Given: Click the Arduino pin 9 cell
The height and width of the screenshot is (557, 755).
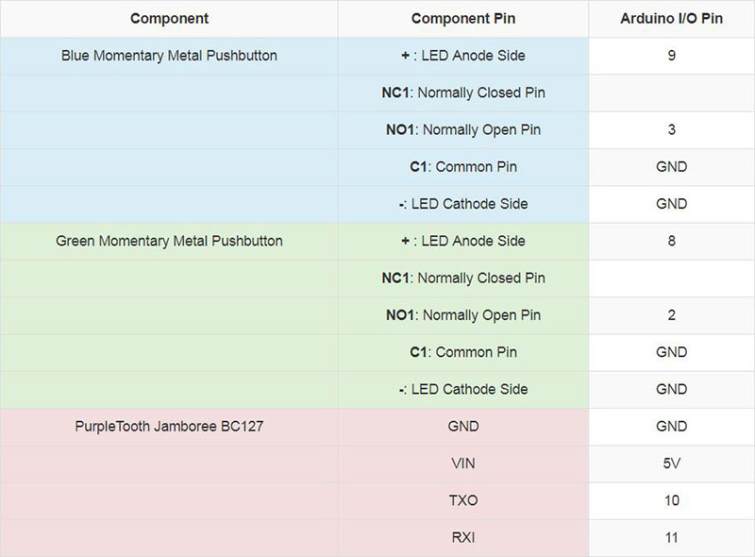Looking at the screenshot, I should coord(671,56).
